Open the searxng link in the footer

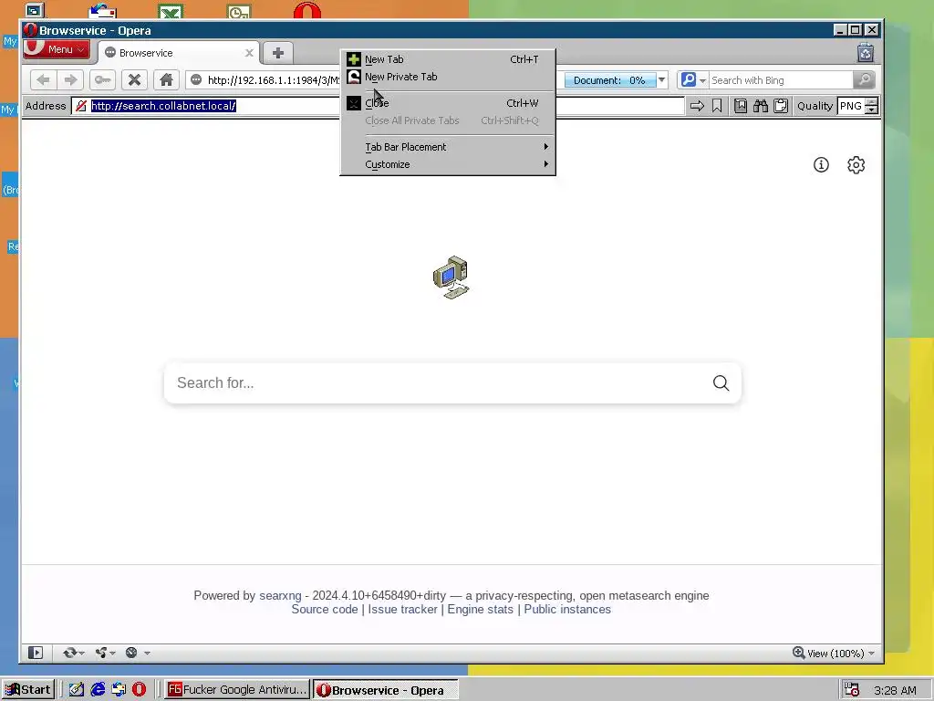[280, 595]
